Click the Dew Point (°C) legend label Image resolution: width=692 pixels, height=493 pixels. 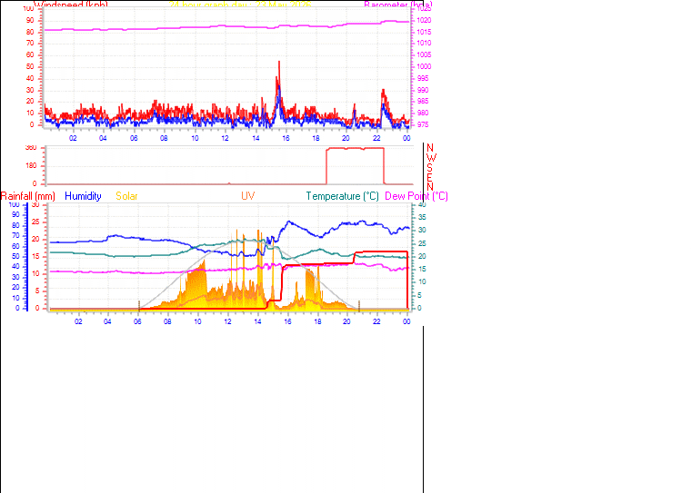coord(416,196)
